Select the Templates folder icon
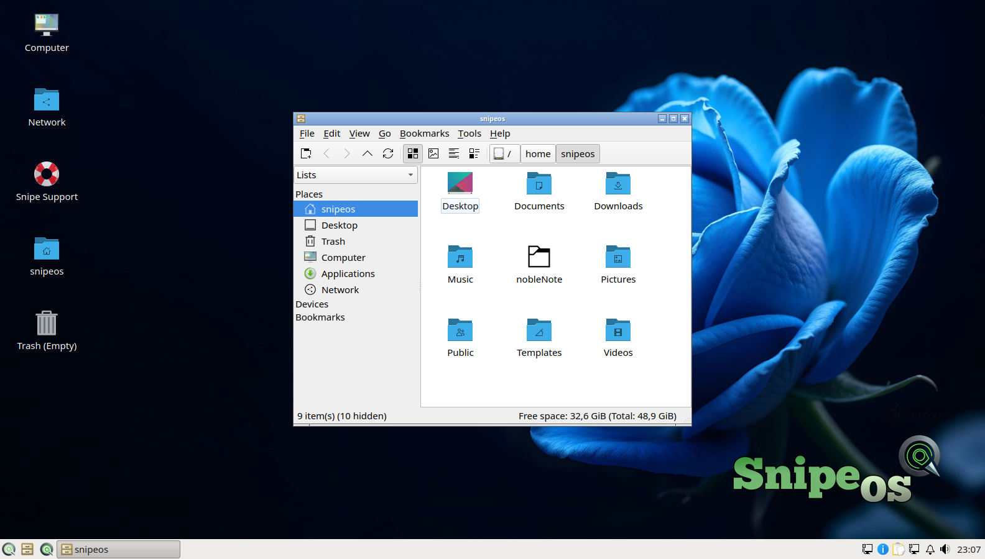 point(539,330)
